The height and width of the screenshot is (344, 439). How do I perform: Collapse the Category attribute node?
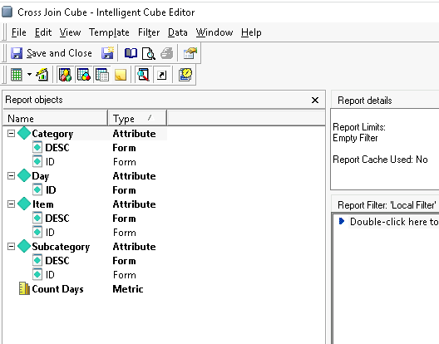coord(11,134)
